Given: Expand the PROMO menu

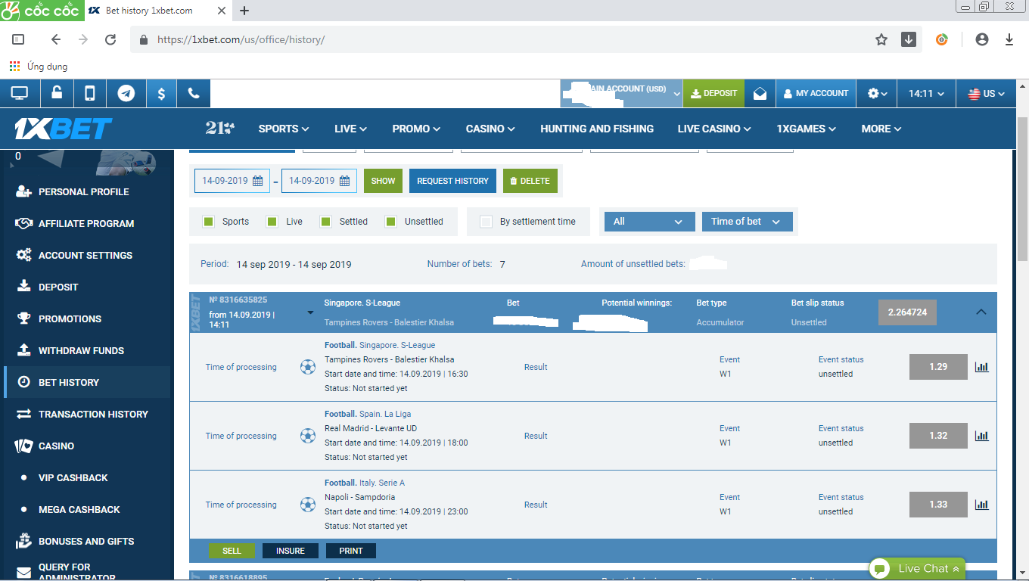Looking at the screenshot, I should point(416,129).
